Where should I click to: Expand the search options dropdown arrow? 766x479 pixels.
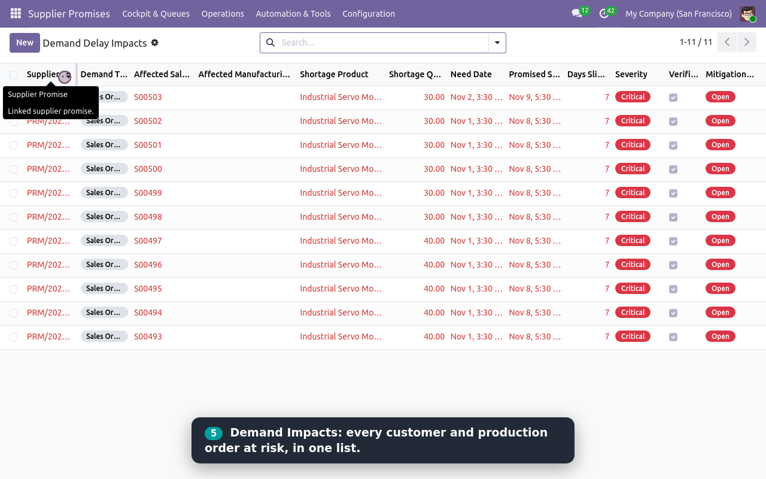[x=497, y=43]
